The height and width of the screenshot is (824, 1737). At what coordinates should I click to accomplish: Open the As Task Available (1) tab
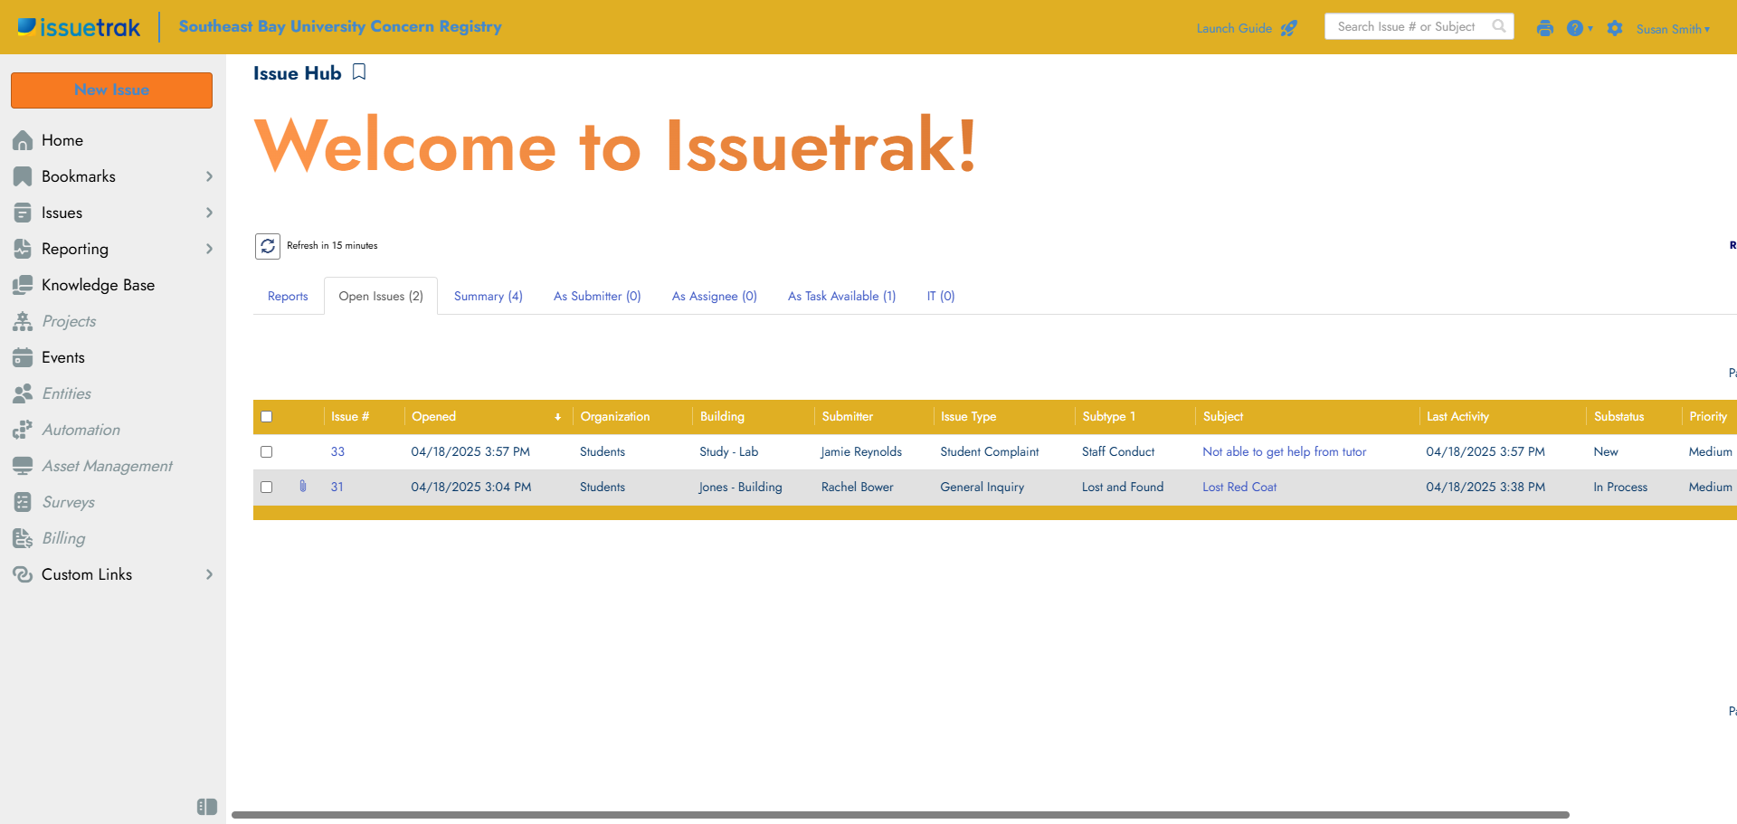pos(842,296)
